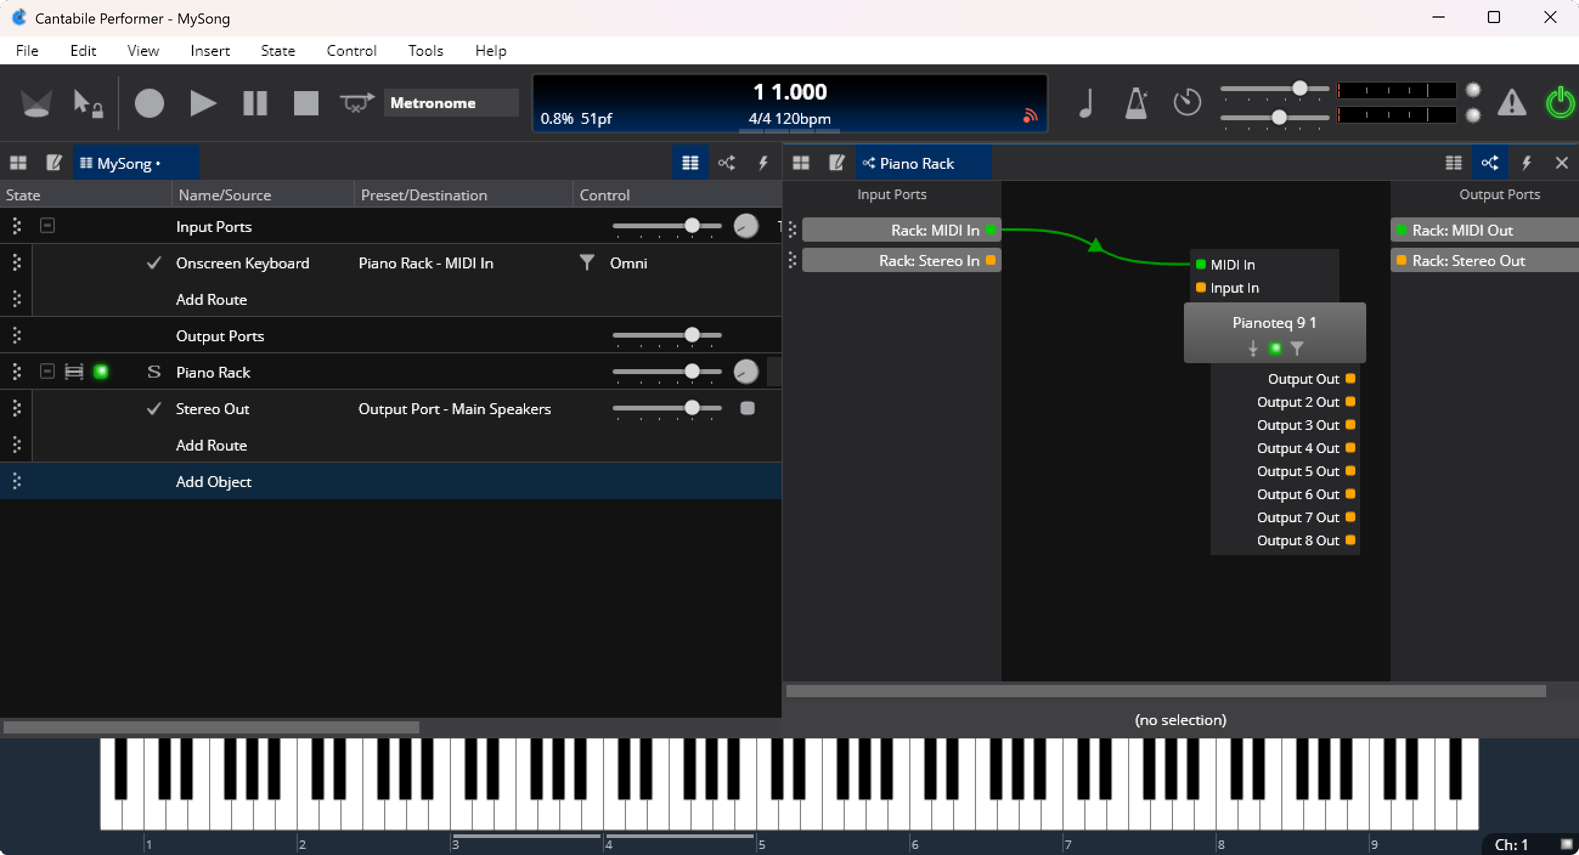Open the tap tempo timer icon
Viewport: 1579px width, 855px height.
[x=1187, y=102]
